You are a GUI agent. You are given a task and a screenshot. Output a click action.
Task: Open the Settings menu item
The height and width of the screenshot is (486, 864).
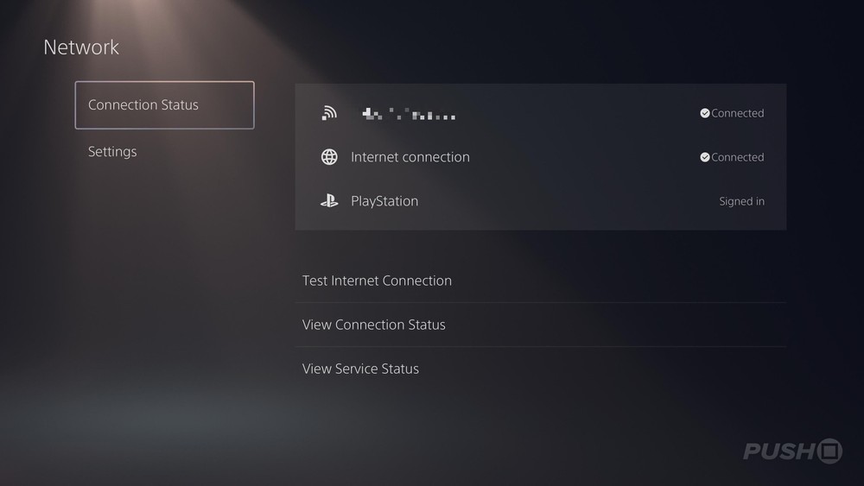click(x=112, y=152)
